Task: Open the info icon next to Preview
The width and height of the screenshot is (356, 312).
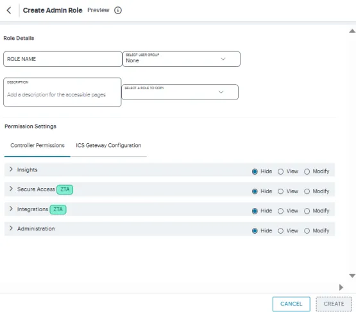Action: (118, 10)
